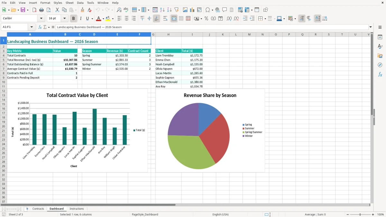Click the Print icon
Screen dimensions: 386x217
pyautogui.click(x=41, y=10)
